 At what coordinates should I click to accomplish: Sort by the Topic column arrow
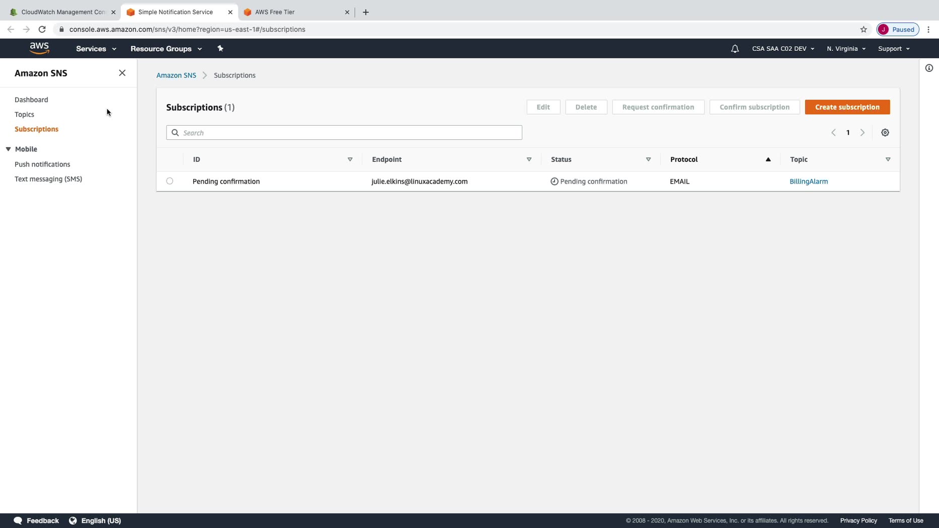pyautogui.click(x=888, y=159)
